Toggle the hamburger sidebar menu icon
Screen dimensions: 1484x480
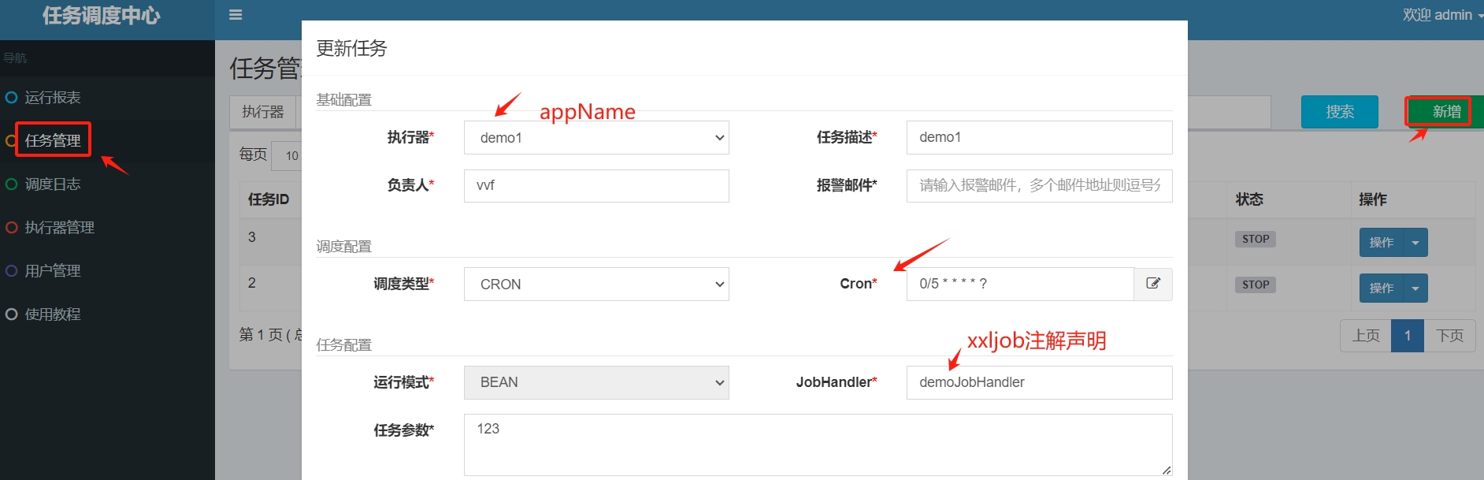tap(236, 15)
